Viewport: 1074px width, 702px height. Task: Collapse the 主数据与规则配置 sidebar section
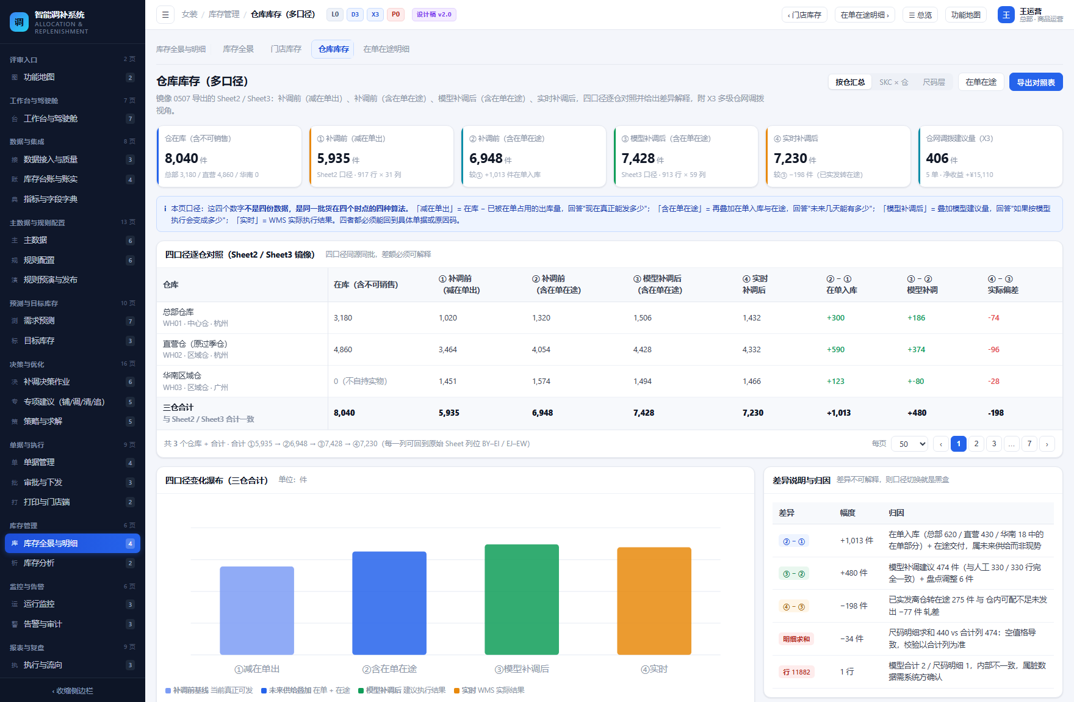click(x=73, y=223)
